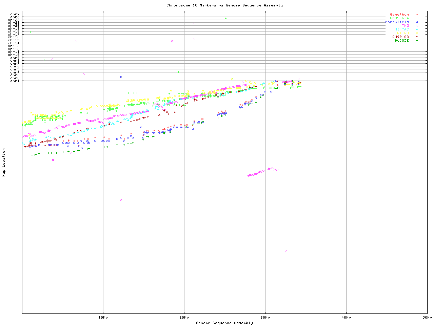Viewport: 434px width, 325px height.
Task: Click the DeCODE plus legend marker
Action: [417, 41]
